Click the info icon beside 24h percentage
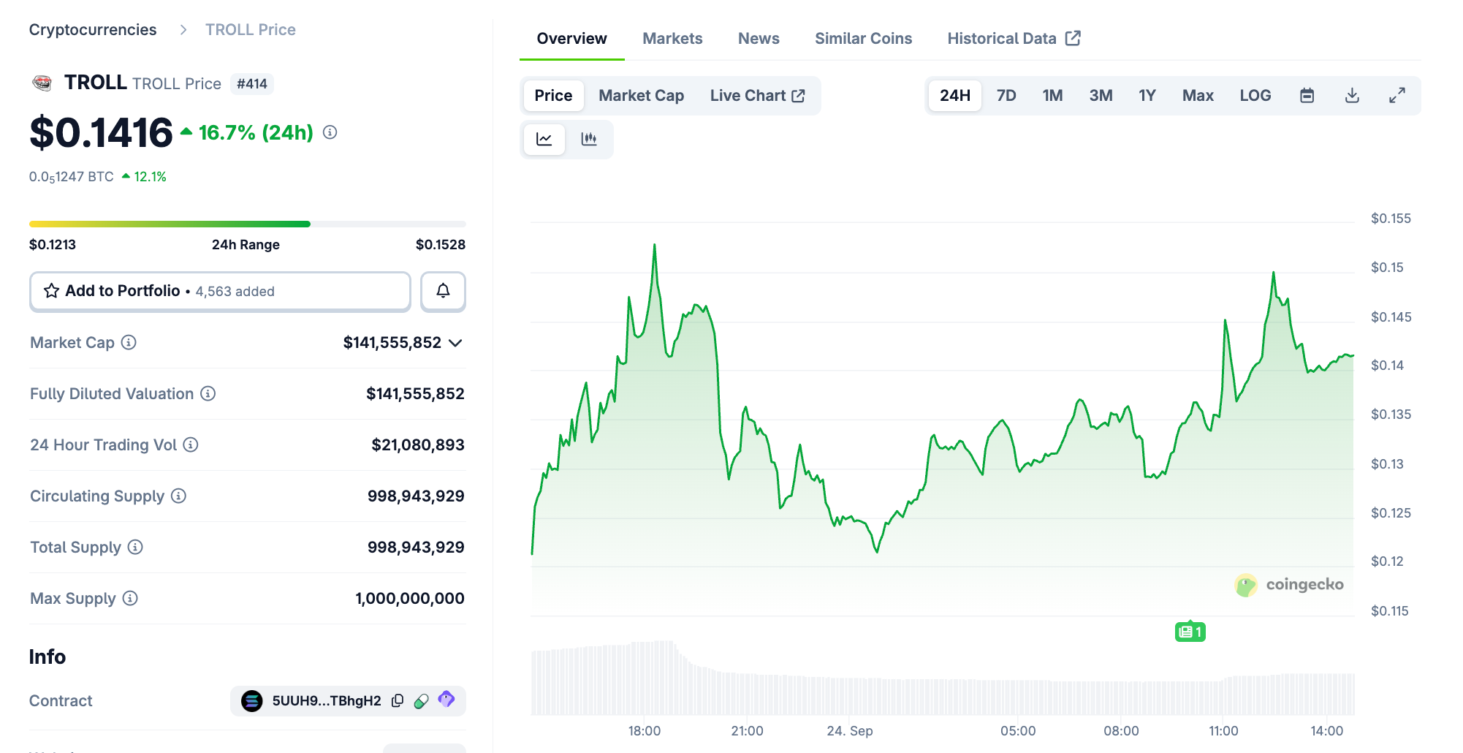Viewport: 1463px width, 753px height. coord(330,132)
